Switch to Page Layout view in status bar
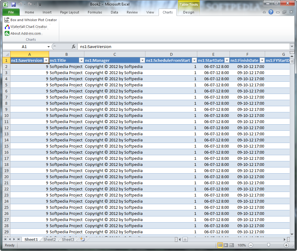The image size is (297, 251). pyautogui.click(x=226, y=245)
